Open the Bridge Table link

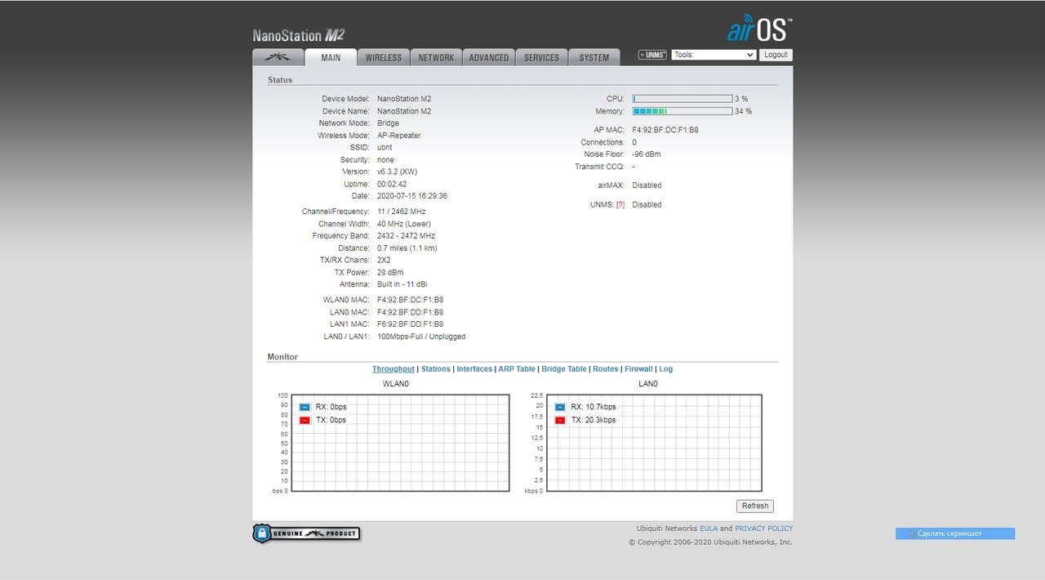[564, 369]
